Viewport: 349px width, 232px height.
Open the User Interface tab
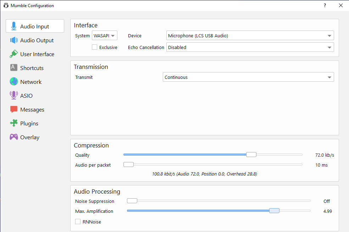click(35, 54)
